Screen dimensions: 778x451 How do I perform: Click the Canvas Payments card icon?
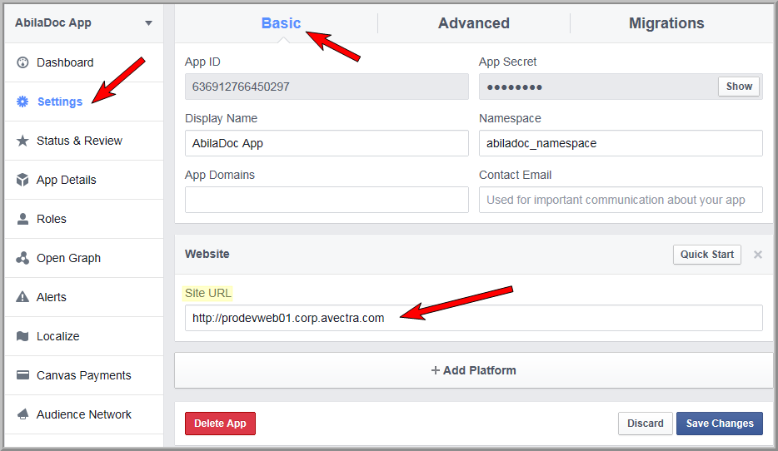[x=22, y=375]
